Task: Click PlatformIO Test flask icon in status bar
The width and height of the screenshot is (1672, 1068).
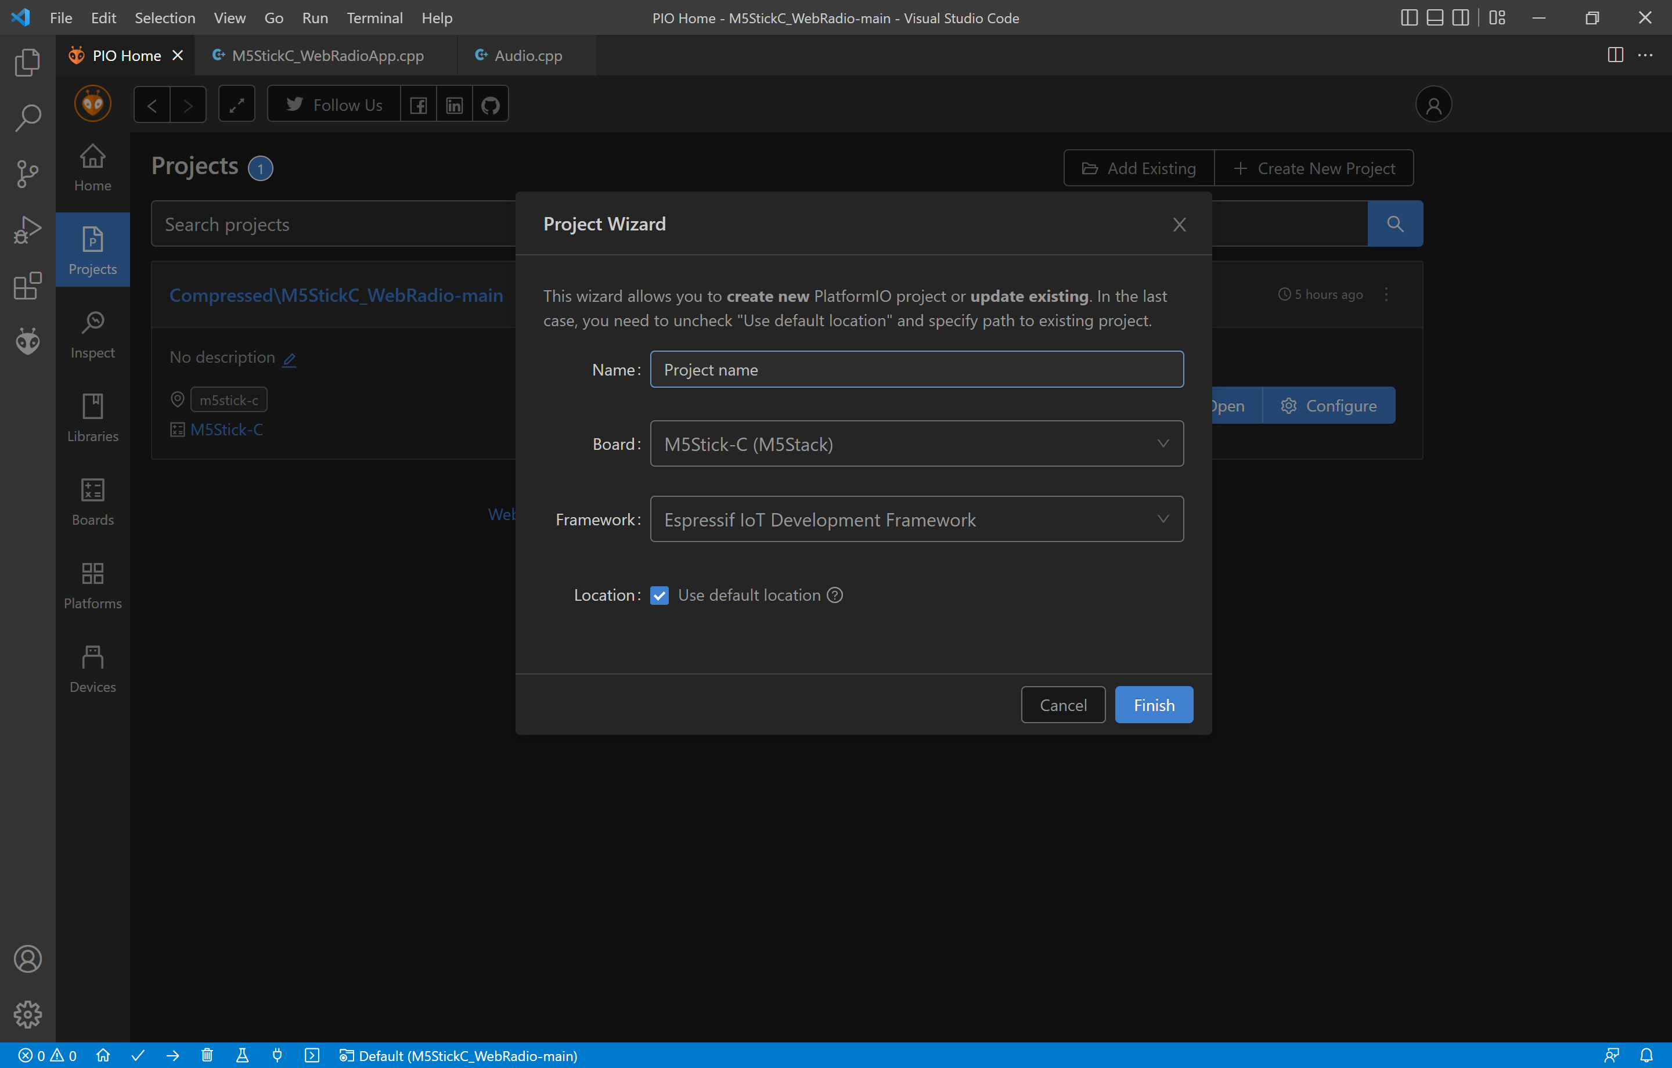Action: coord(242,1055)
